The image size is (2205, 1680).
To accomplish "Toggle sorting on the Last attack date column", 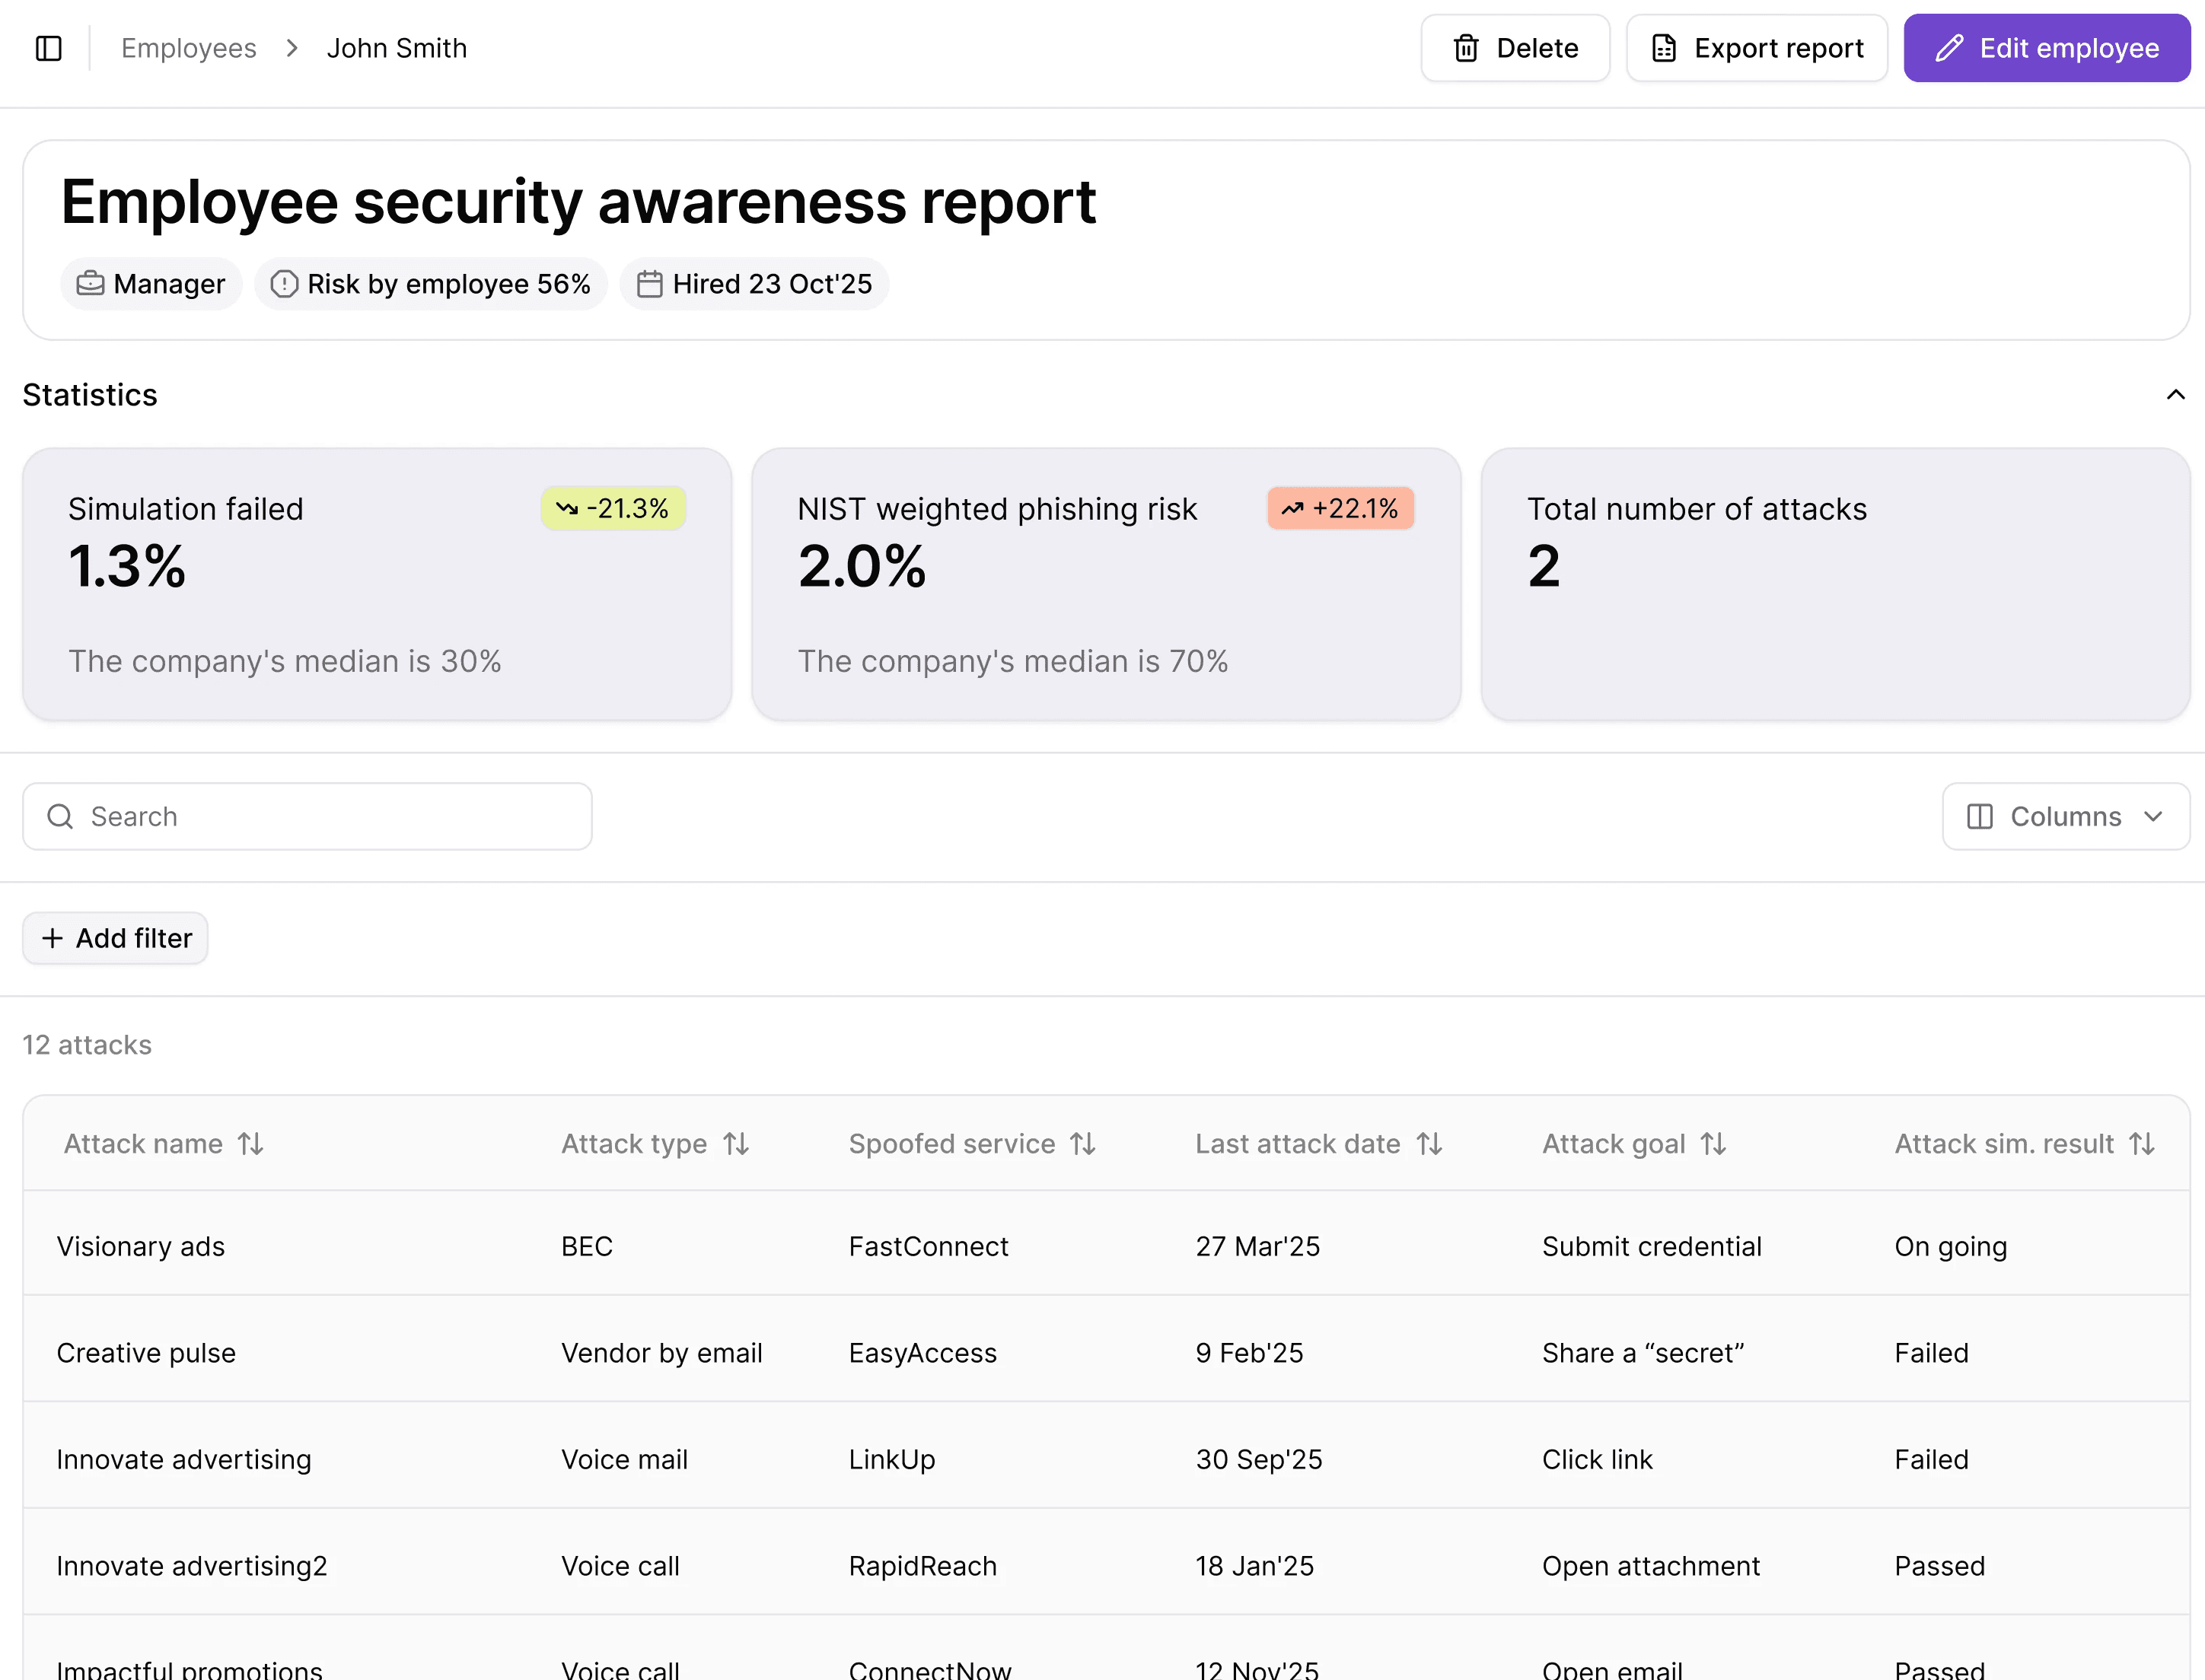I will coord(1429,1143).
